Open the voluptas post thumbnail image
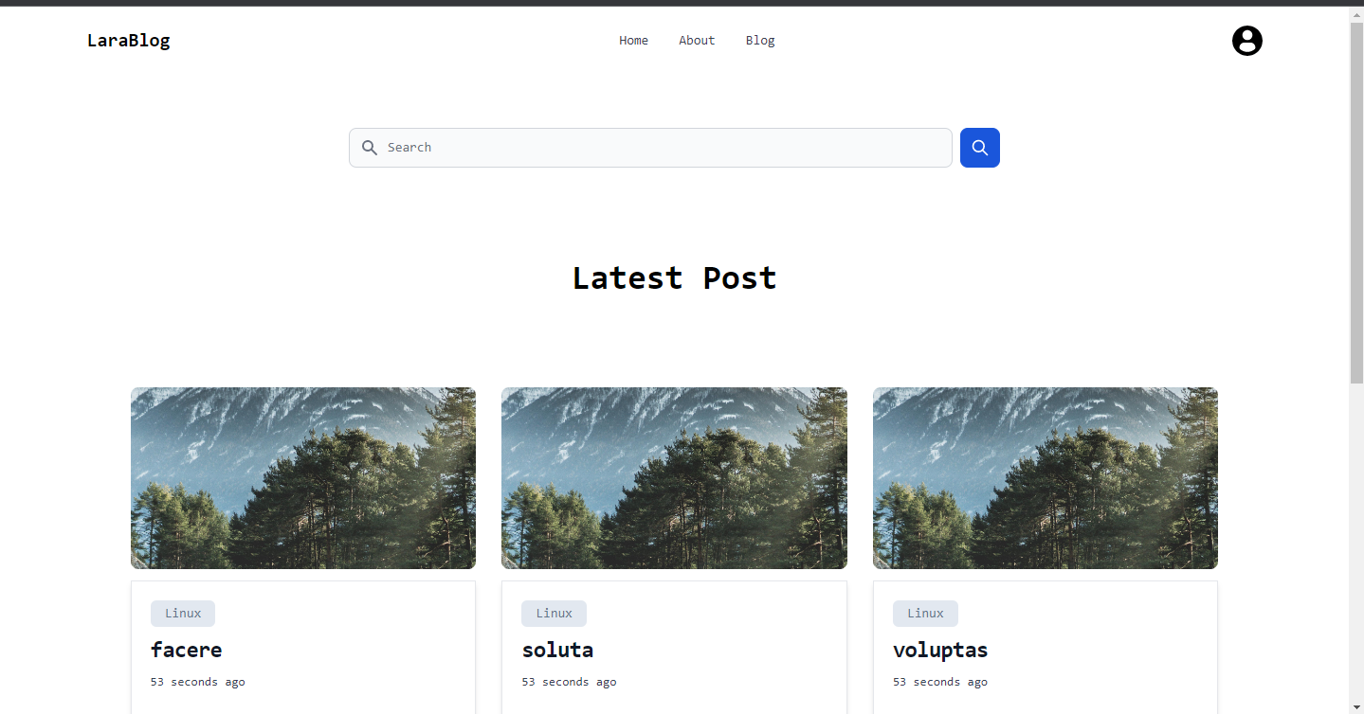 (1046, 478)
